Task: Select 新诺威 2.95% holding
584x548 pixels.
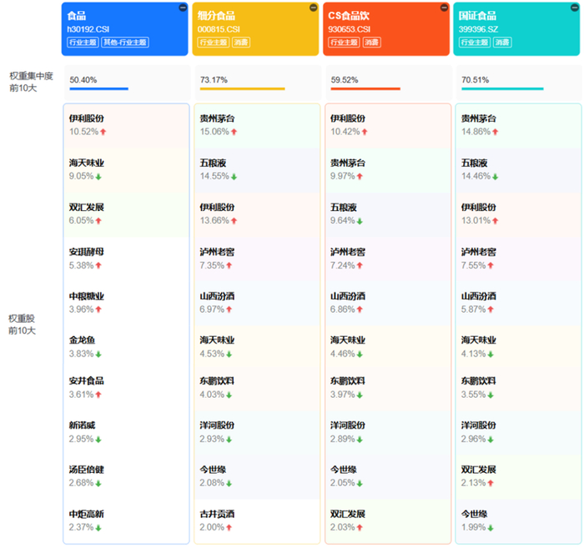Action: [126, 433]
